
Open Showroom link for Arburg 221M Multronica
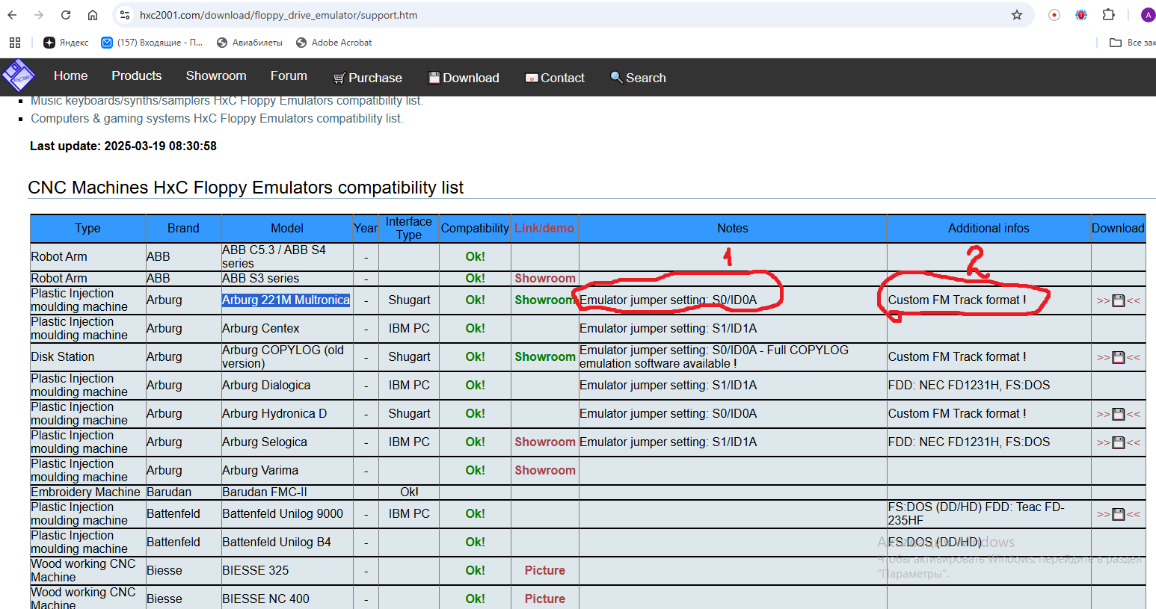545,300
